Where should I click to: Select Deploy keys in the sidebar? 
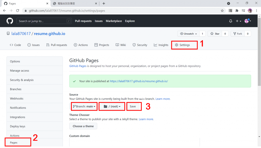(35, 126)
